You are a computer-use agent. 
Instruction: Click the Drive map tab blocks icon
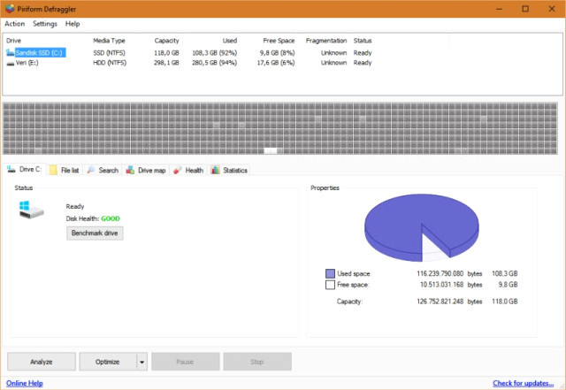click(x=130, y=170)
